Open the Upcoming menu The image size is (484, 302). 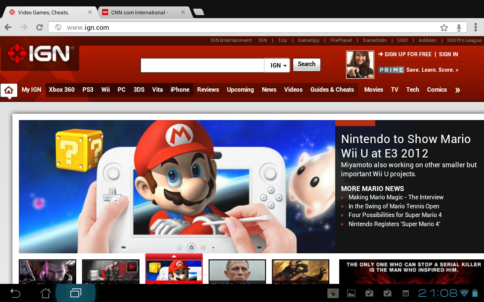pos(240,89)
